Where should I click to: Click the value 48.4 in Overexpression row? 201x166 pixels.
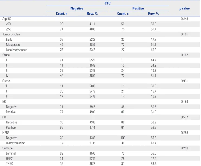click(x=153, y=143)
